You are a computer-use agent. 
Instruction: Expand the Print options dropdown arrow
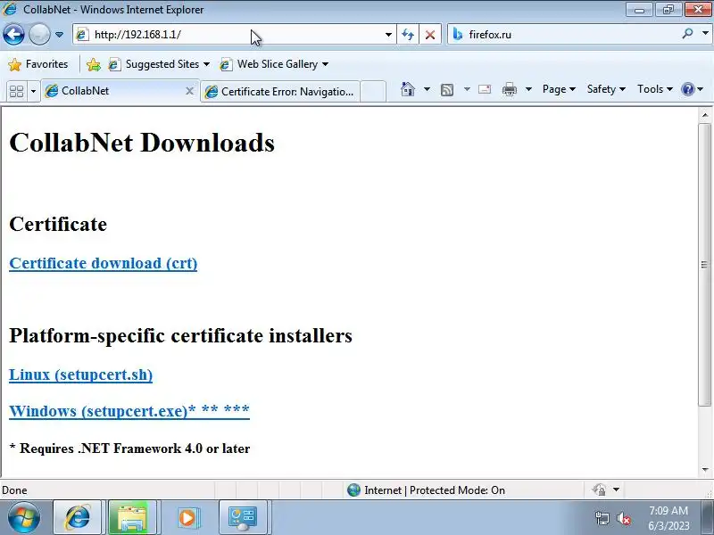coord(528,89)
